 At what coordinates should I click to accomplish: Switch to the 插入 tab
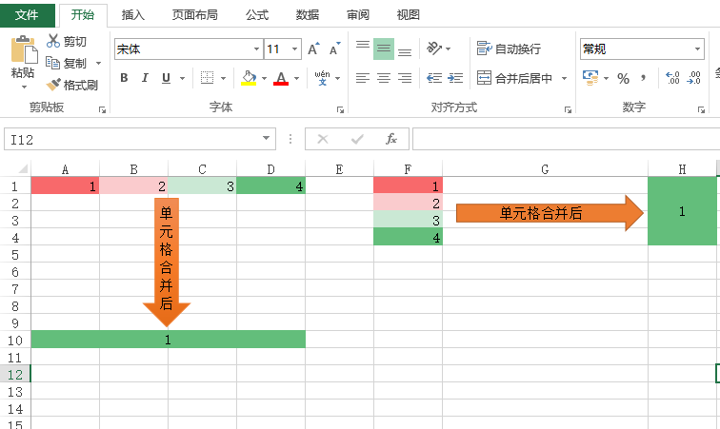[133, 14]
